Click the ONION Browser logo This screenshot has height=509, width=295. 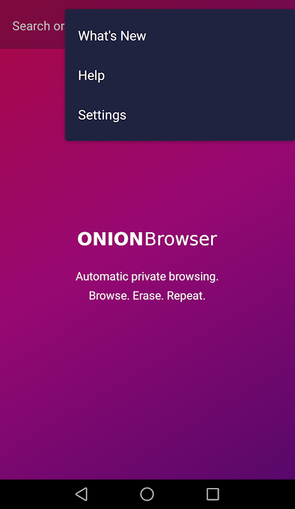[x=147, y=239]
